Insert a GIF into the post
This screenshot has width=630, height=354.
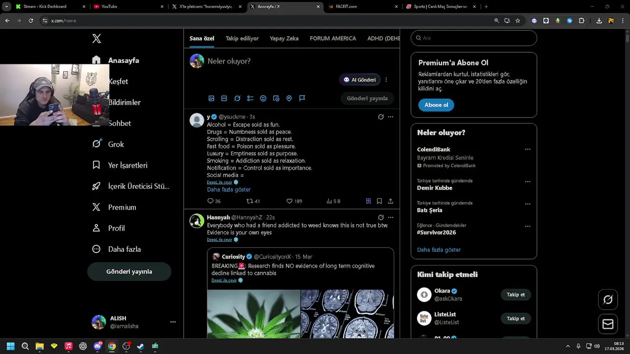224,98
